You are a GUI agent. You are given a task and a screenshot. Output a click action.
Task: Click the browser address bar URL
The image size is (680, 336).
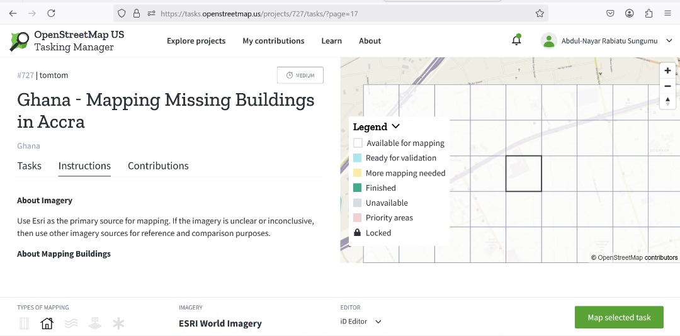coord(259,13)
